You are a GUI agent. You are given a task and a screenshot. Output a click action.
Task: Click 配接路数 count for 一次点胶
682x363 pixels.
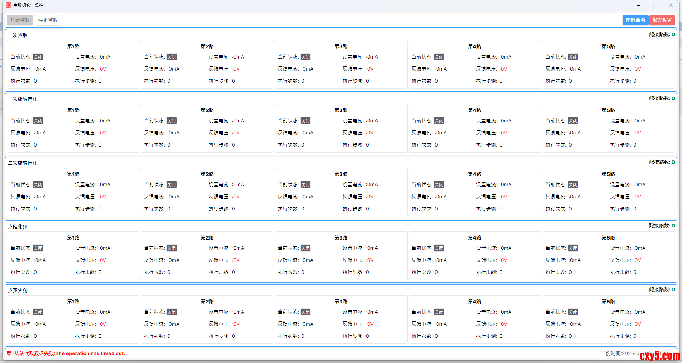click(673, 34)
